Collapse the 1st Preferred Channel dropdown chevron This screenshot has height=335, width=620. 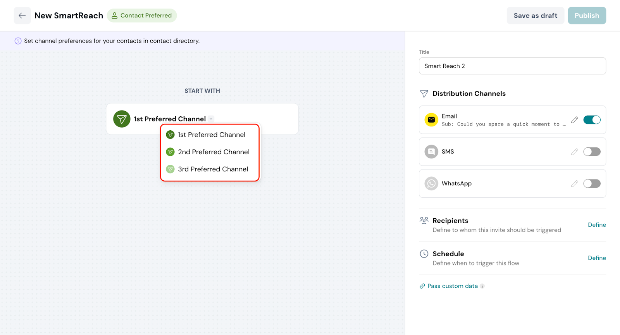211,119
